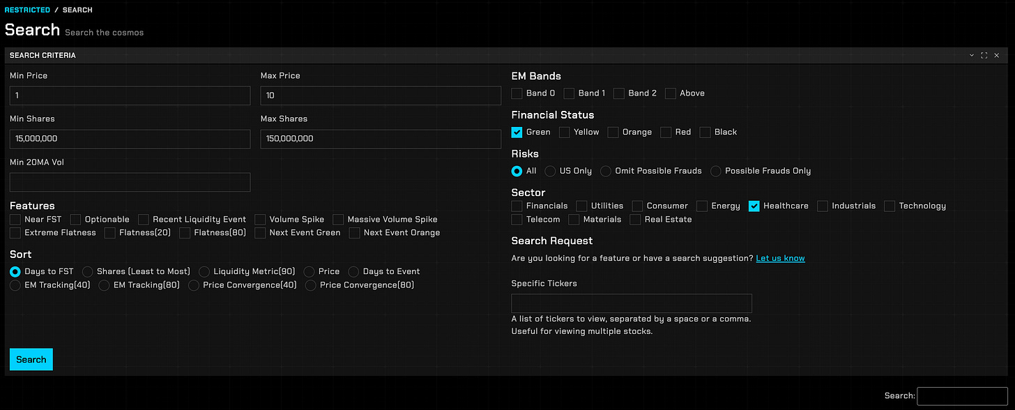Select the All risks radio
This screenshot has width=1015, height=410.
(517, 172)
